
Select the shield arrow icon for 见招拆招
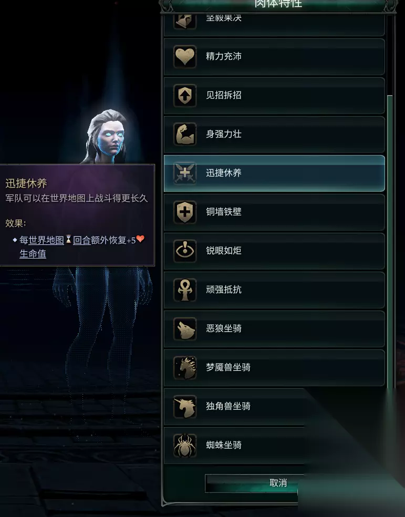click(185, 95)
